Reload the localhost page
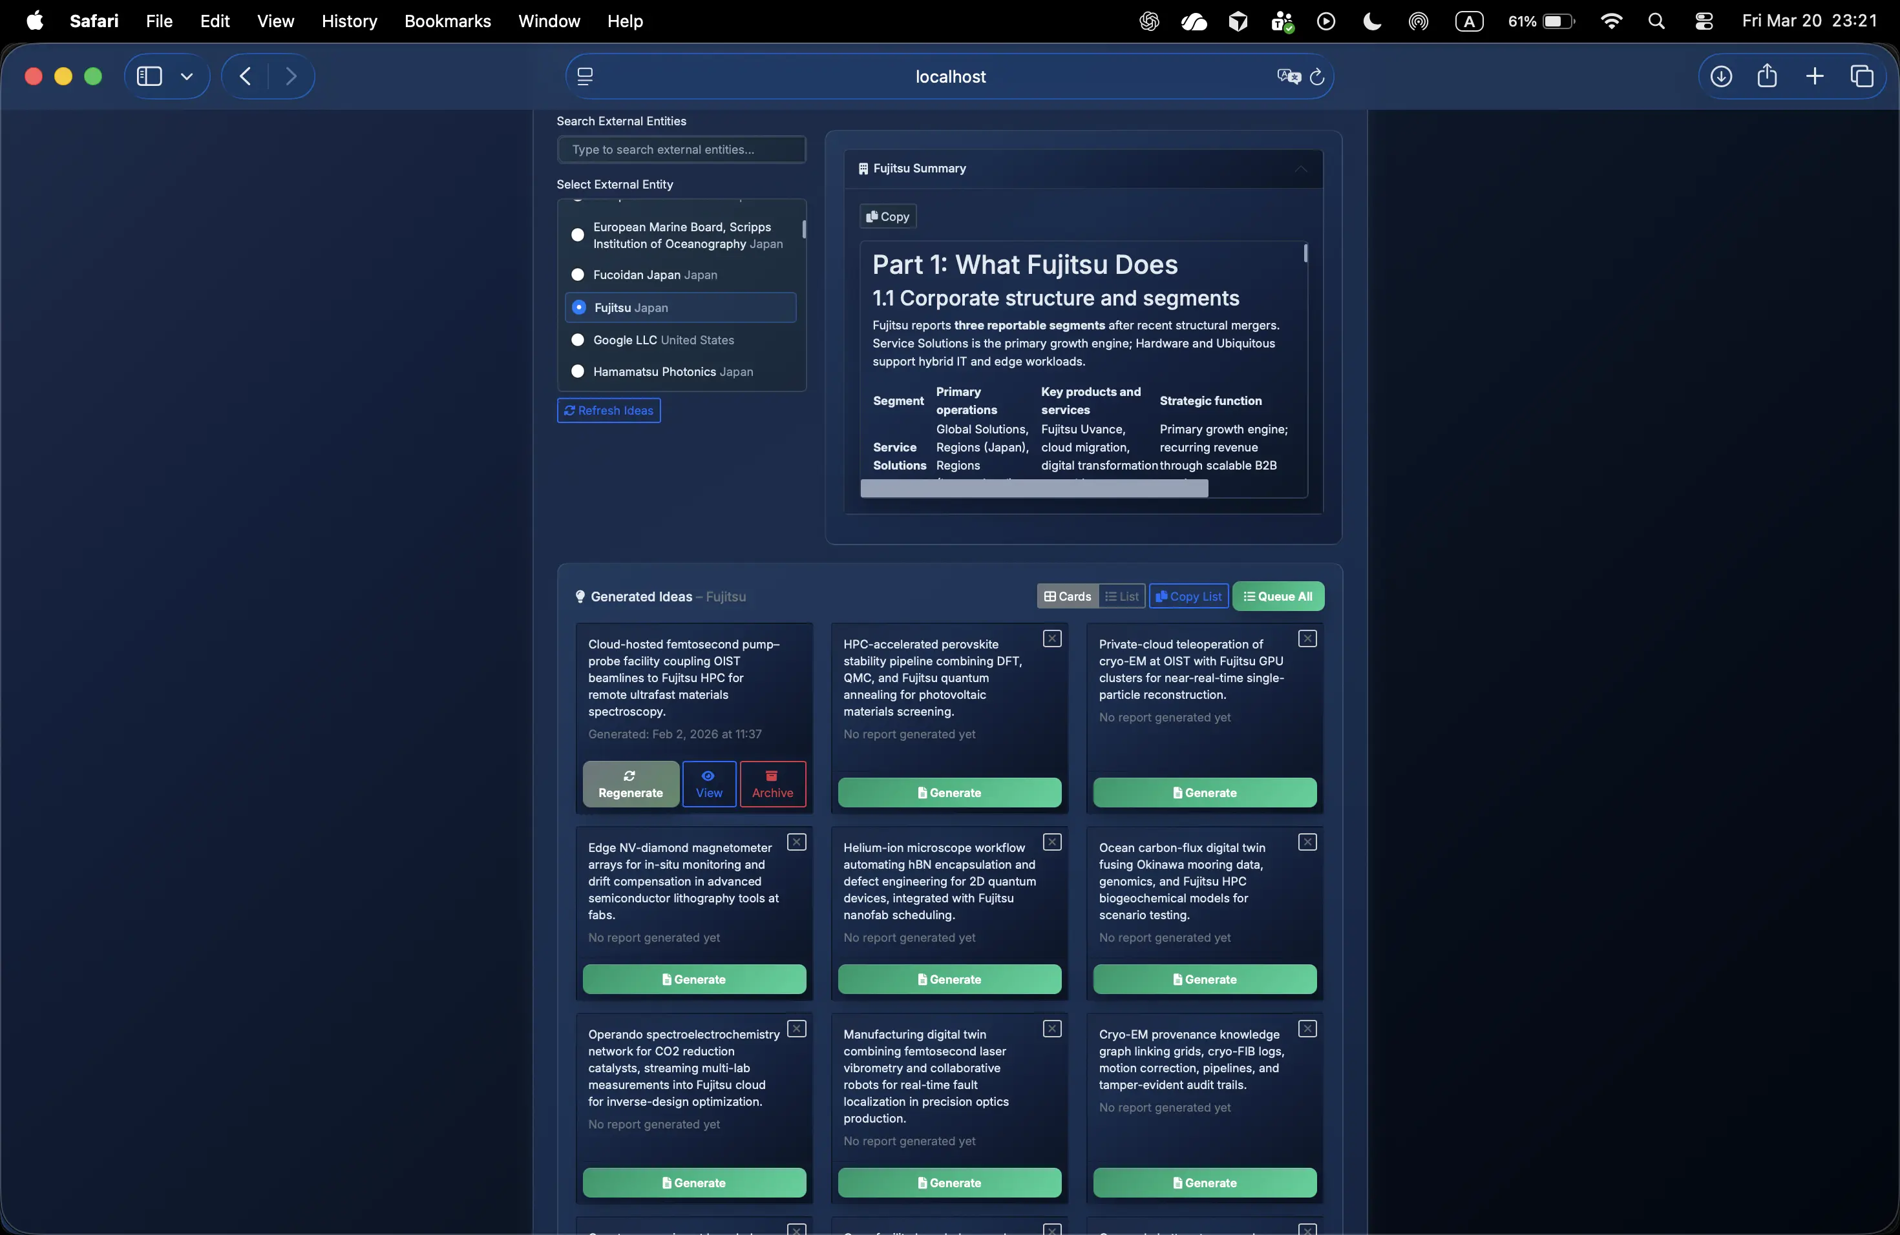This screenshot has width=1900, height=1235. click(1317, 77)
